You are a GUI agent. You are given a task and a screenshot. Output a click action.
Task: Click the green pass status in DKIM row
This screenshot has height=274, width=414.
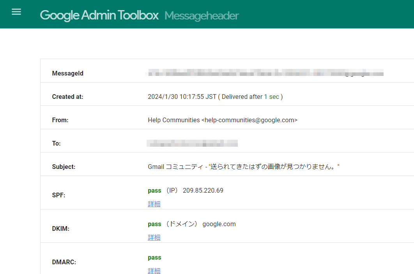coord(154,224)
